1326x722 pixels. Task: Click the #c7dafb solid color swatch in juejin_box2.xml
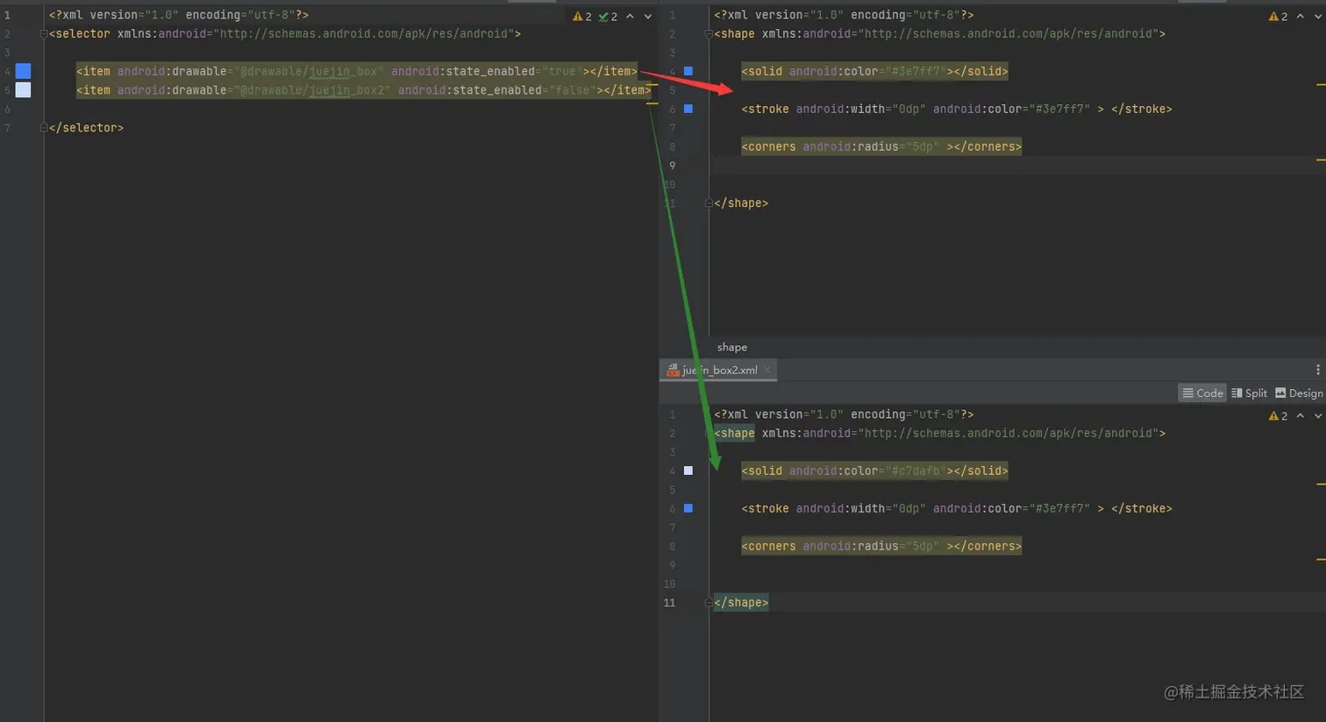688,471
